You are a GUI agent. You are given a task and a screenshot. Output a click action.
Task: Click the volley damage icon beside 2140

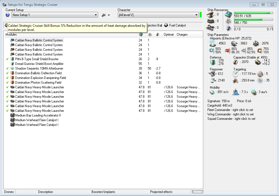(x=213, y=81)
